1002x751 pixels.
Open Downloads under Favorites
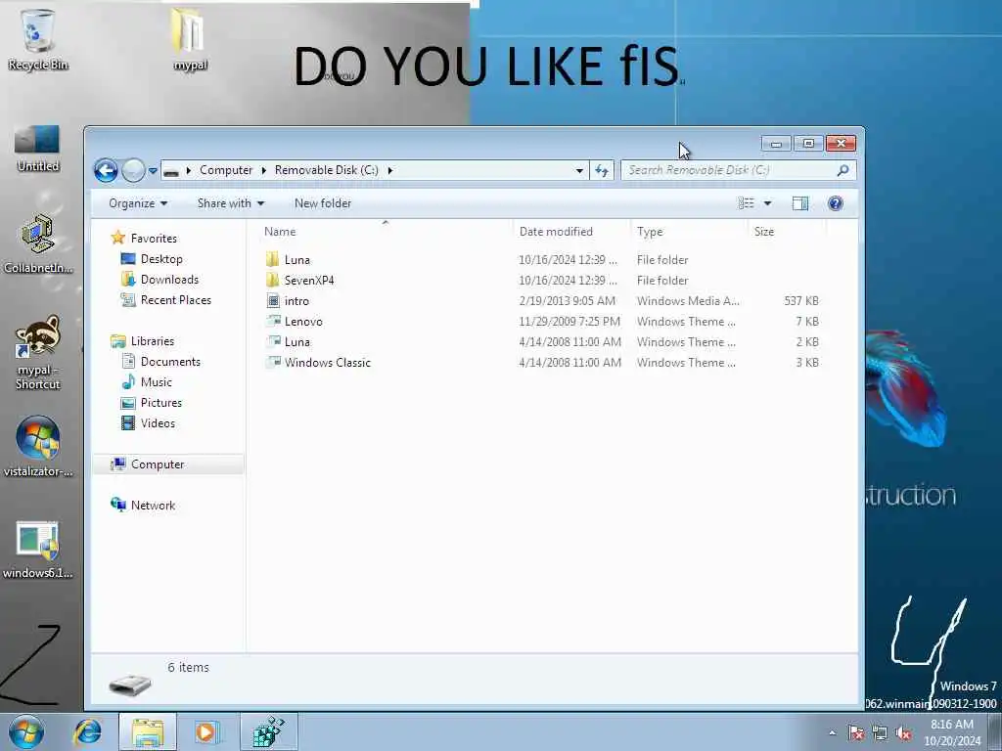click(169, 279)
